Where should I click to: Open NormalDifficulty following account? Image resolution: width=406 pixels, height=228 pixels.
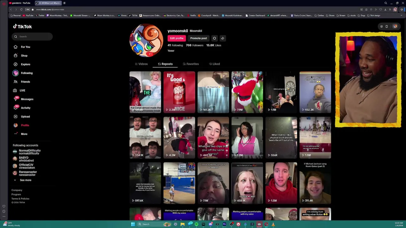[27, 152]
